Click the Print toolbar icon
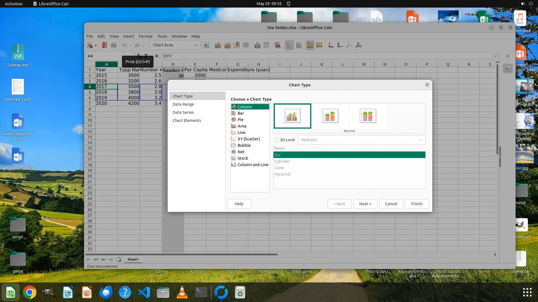 pyautogui.click(x=113, y=45)
